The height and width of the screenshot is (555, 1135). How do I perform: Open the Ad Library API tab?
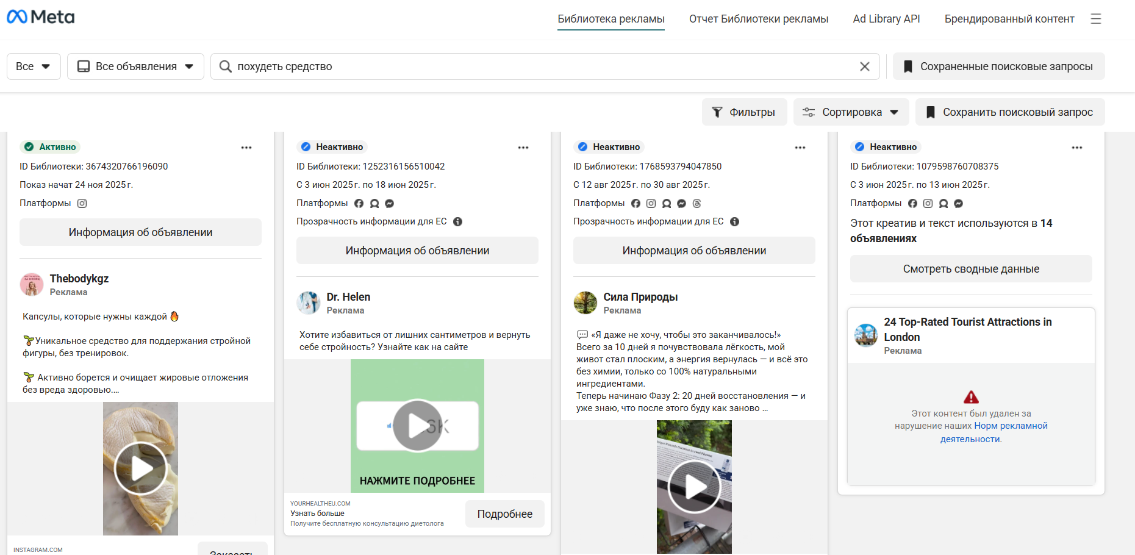click(886, 19)
